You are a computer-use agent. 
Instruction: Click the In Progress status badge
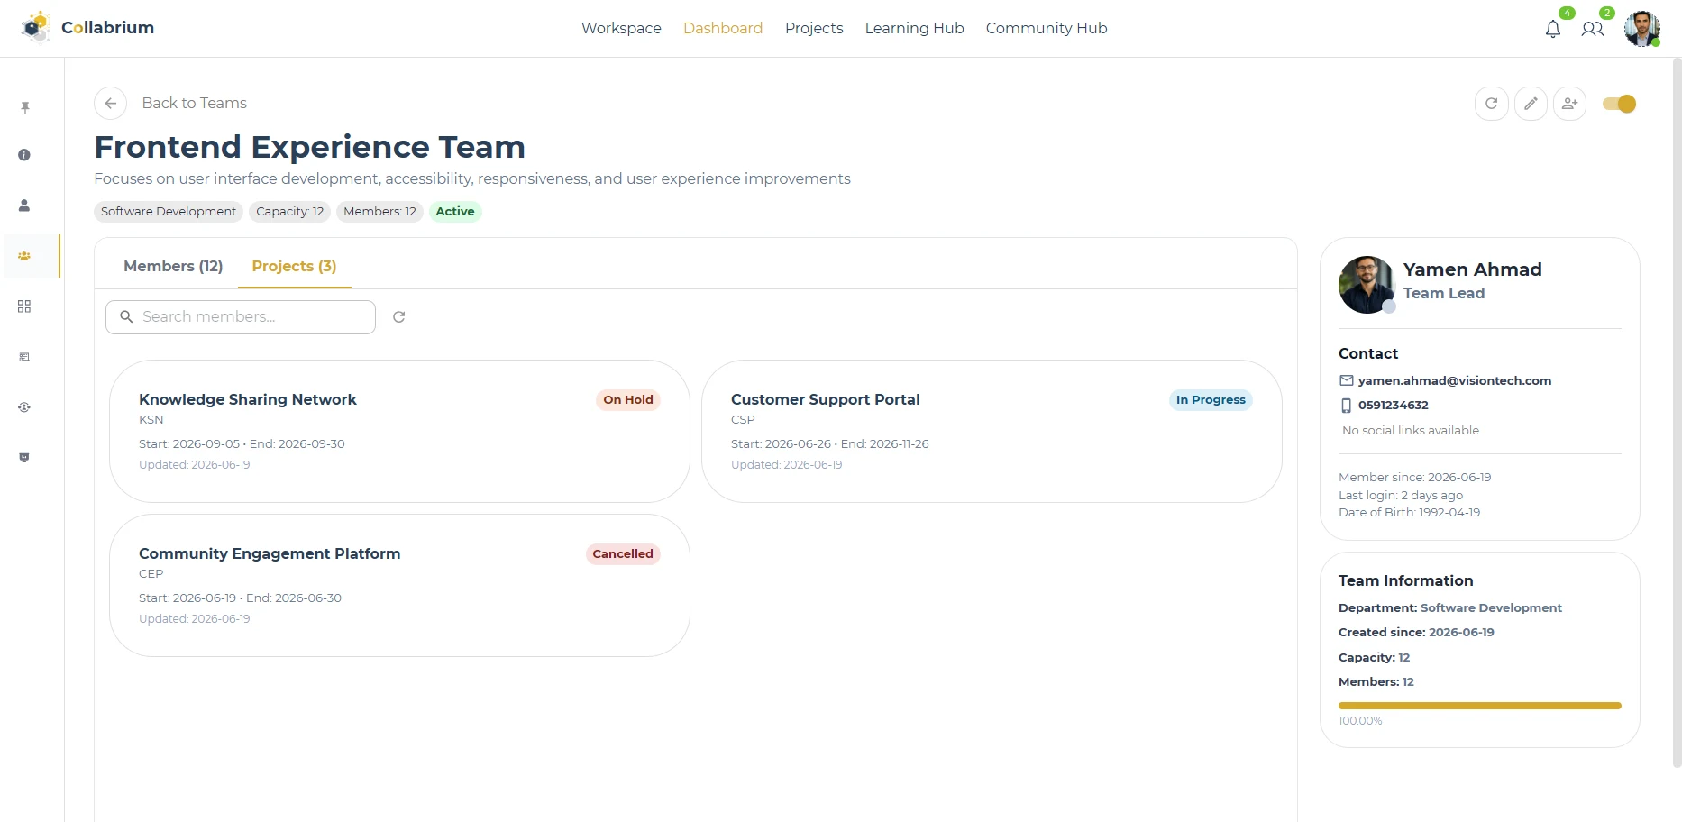click(x=1211, y=400)
